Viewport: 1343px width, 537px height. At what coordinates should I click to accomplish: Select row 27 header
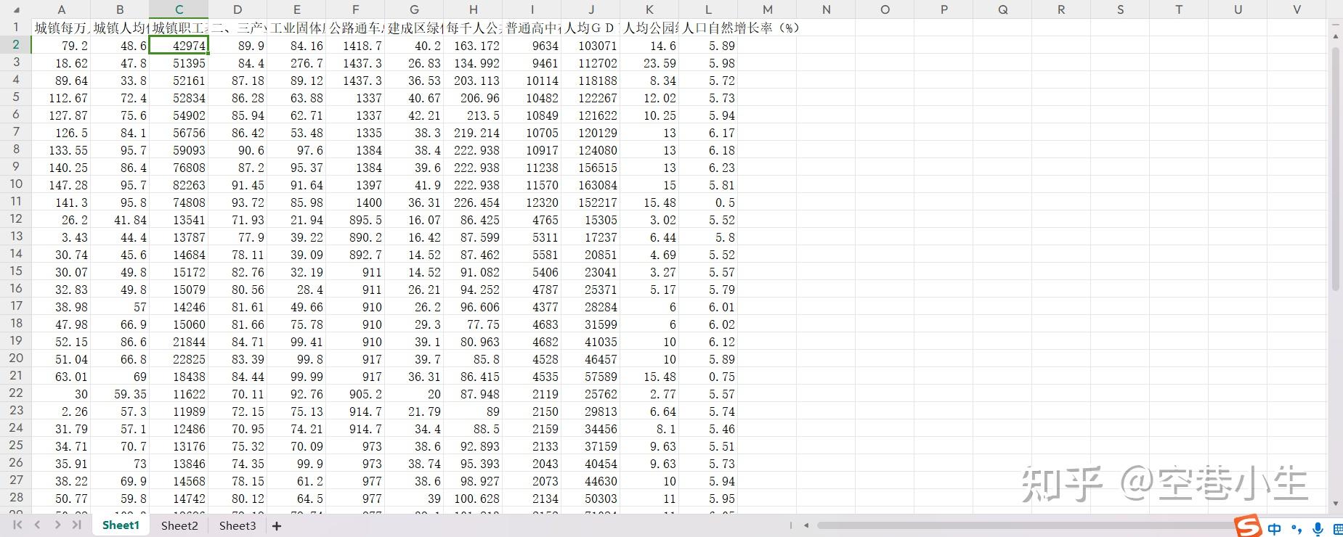point(16,480)
